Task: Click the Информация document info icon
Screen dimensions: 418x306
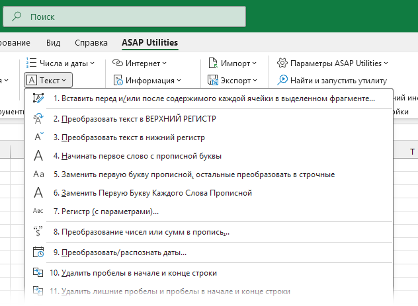Action: [x=118, y=80]
